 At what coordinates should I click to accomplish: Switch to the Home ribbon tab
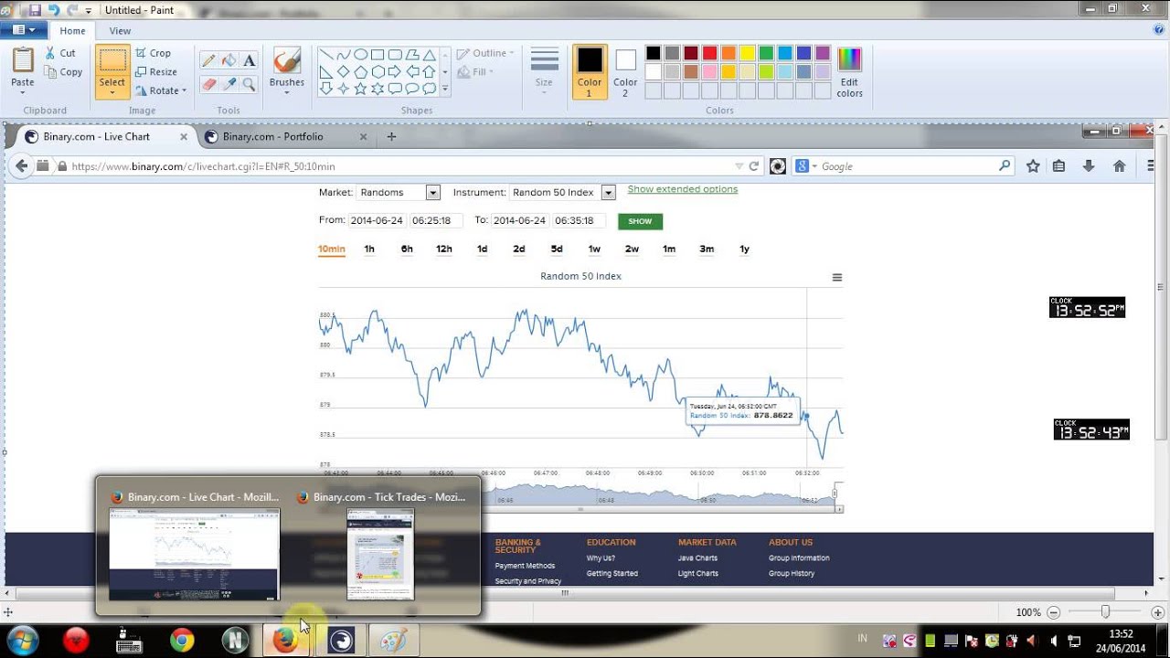(x=72, y=30)
